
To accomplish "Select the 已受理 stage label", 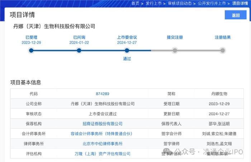I will [32, 37].
